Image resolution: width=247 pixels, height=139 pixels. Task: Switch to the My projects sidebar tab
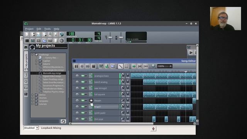26,61
